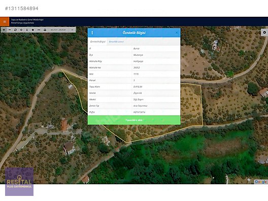Open map settings gear icon
The height and width of the screenshot is (201, 268).
(264, 32)
